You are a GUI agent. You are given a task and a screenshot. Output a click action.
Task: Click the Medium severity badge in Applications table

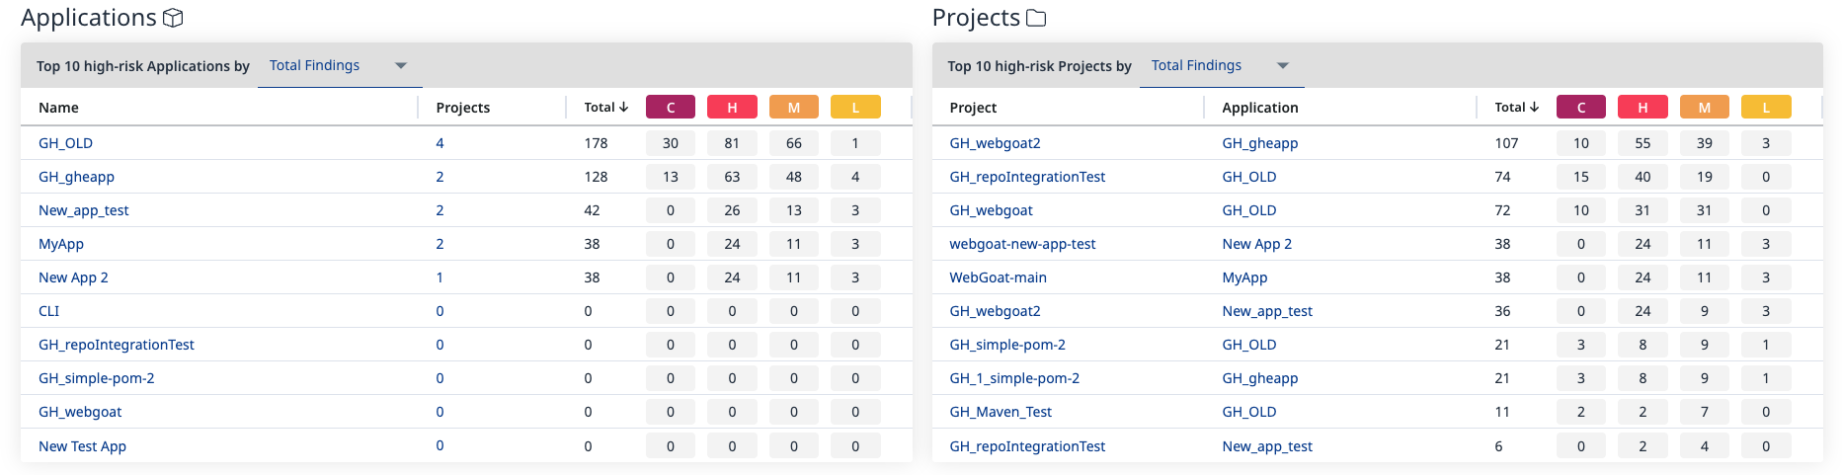pyautogui.click(x=793, y=108)
